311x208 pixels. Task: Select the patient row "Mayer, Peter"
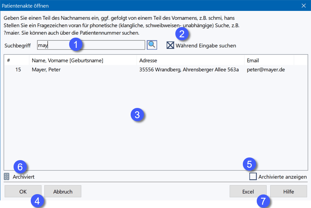tap(46, 70)
